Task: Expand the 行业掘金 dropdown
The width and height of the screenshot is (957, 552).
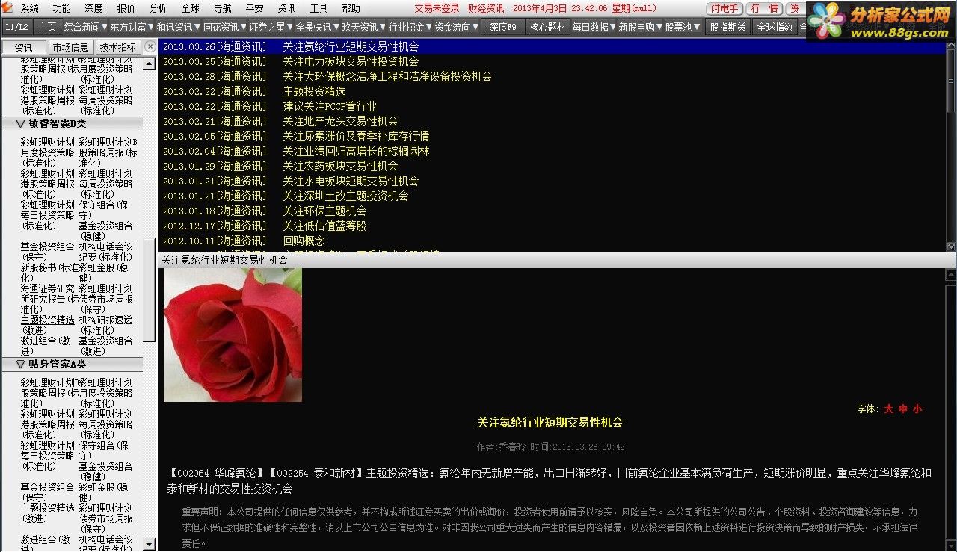Action: (x=410, y=27)
